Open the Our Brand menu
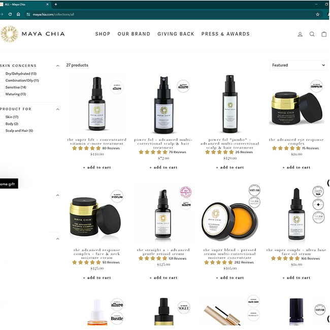This screenshot has width=330, height=330. click(134, 34)
